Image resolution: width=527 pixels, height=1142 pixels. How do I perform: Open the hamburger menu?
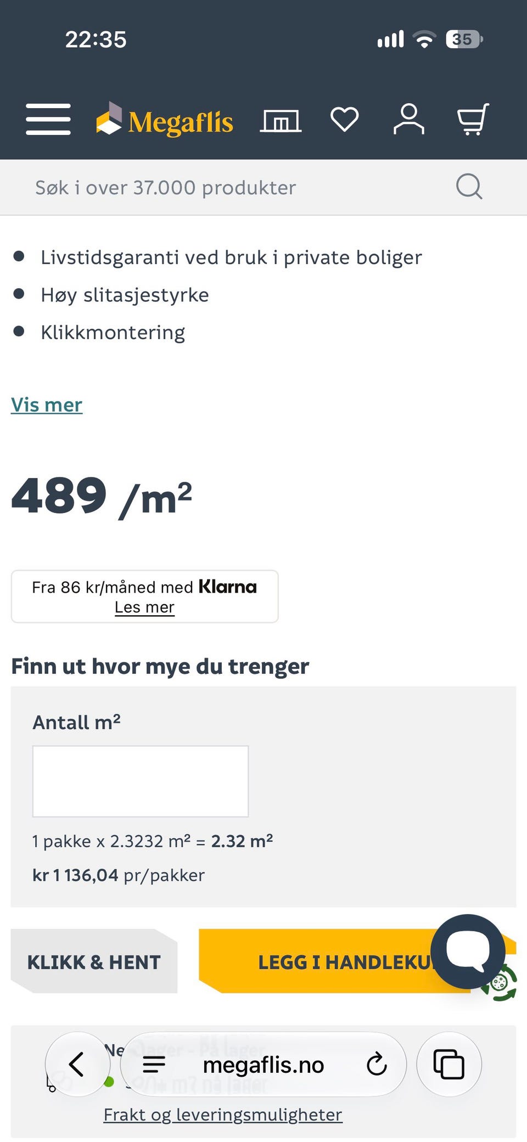48,119
